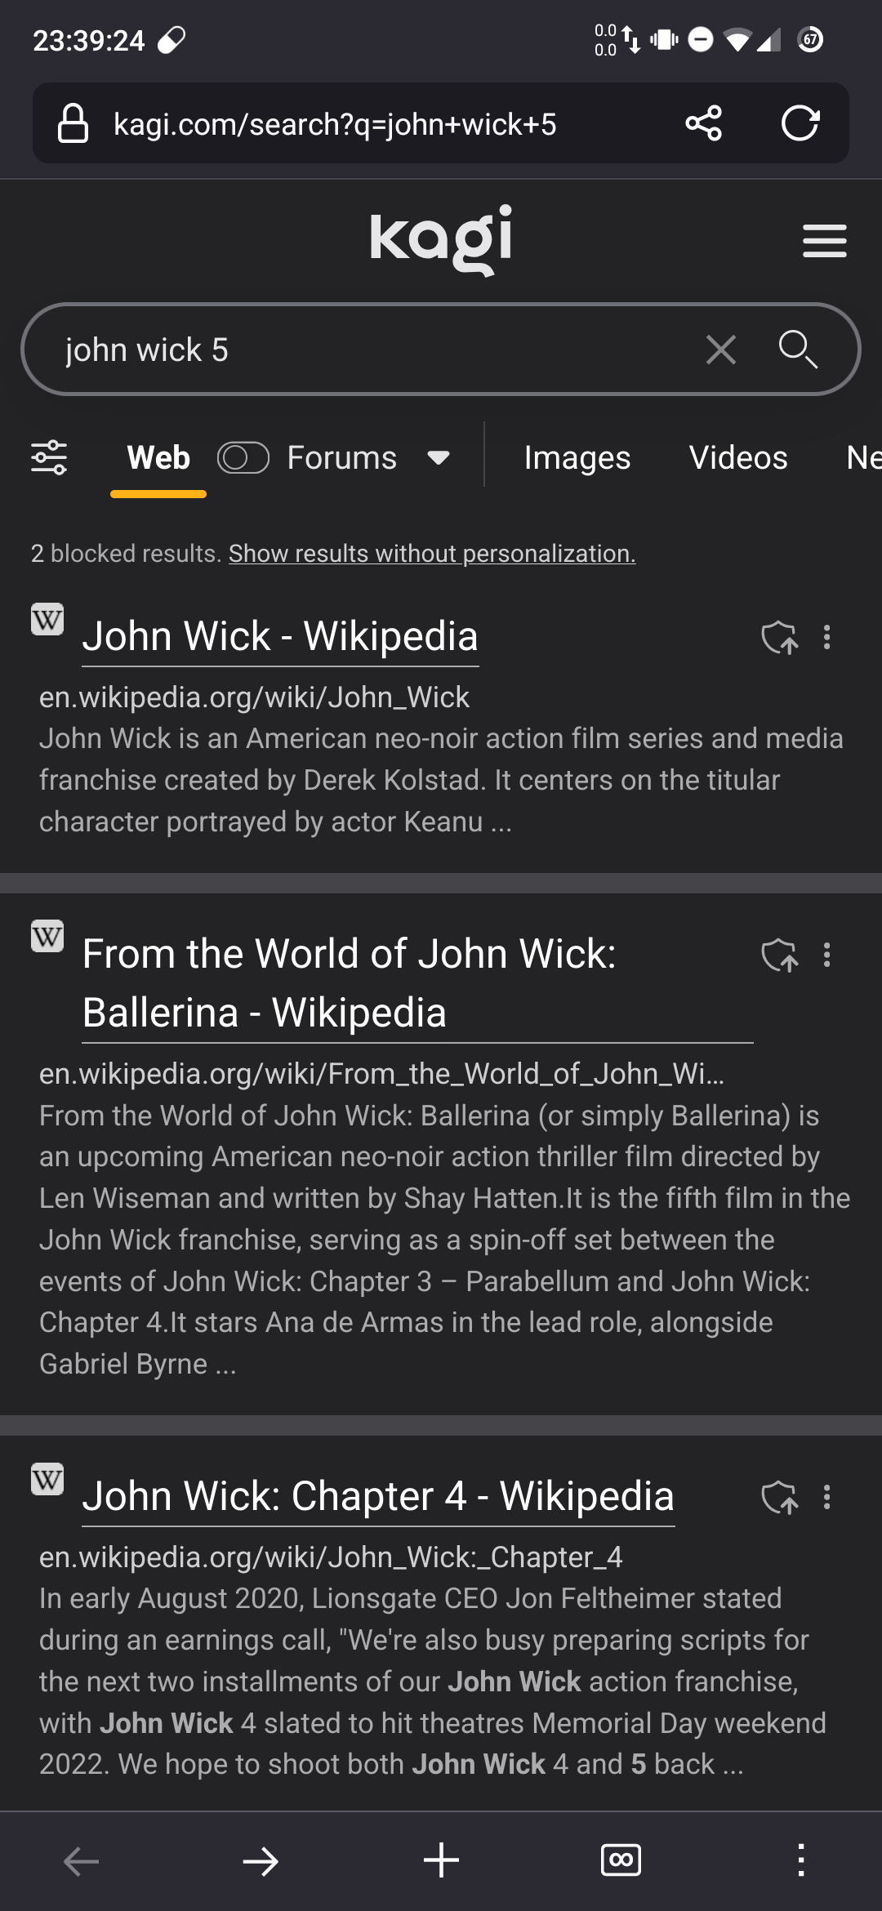Open a new browser tab with plus
Screen dimensions: 882x1911
(x=441, y=1861)
